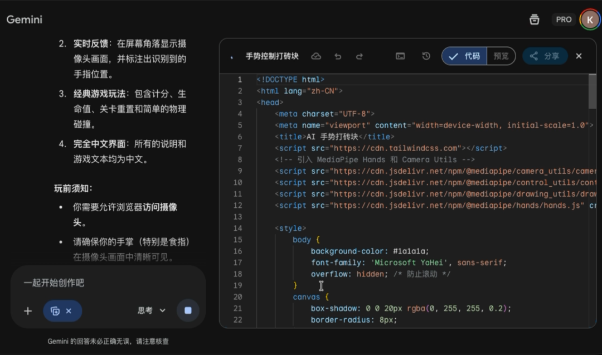This screenshot has height=355, width=602.
Task: Click the plus icon to add attachments
Action: 28,310
